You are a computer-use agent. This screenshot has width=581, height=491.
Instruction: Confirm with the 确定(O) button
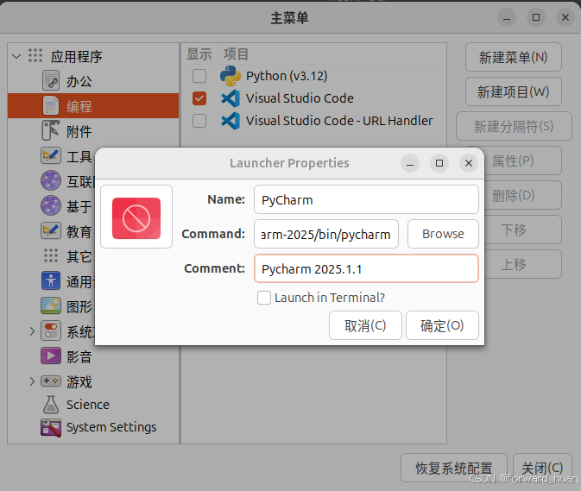[442, 325]
